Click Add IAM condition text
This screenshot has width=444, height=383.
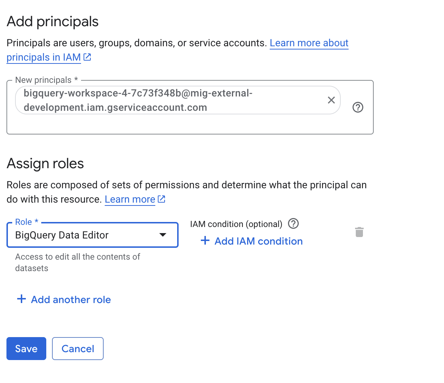[258, 241]
